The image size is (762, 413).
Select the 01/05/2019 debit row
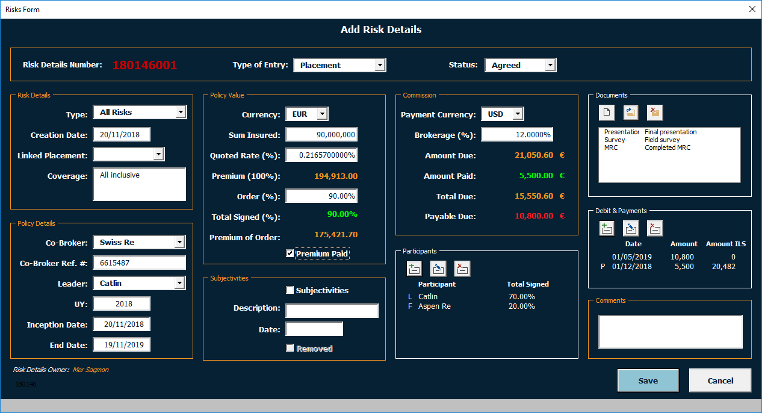674,256
